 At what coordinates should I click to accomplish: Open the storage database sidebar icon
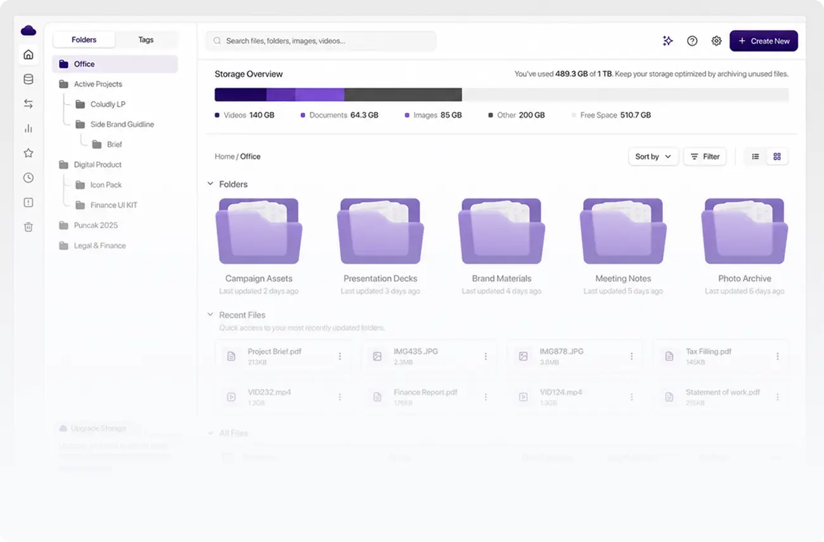click(28, 79)
